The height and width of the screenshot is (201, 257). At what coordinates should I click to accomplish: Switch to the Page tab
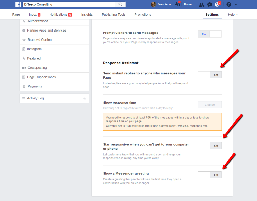point(16,15)
